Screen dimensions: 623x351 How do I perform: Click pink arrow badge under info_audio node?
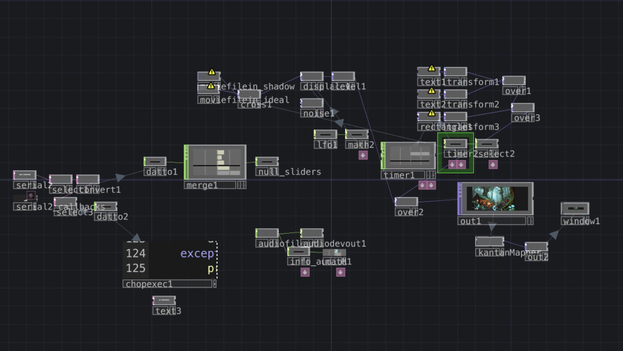[305, 272]
